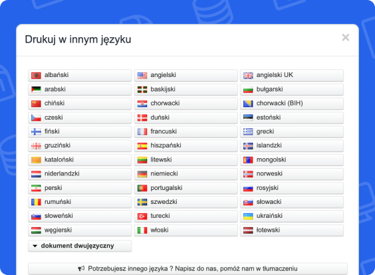Choose łotewski language option

(292, 230)
